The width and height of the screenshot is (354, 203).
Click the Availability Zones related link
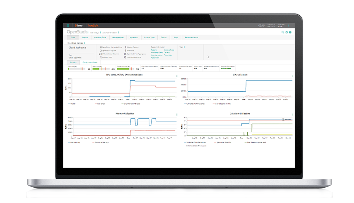point(156,53)
